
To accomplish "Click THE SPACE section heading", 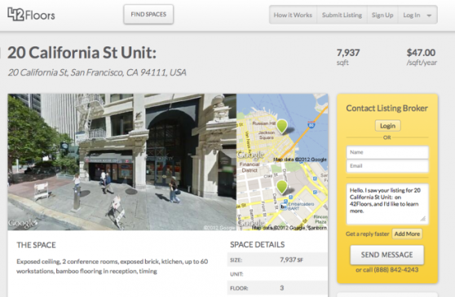I will pos(36,245).
